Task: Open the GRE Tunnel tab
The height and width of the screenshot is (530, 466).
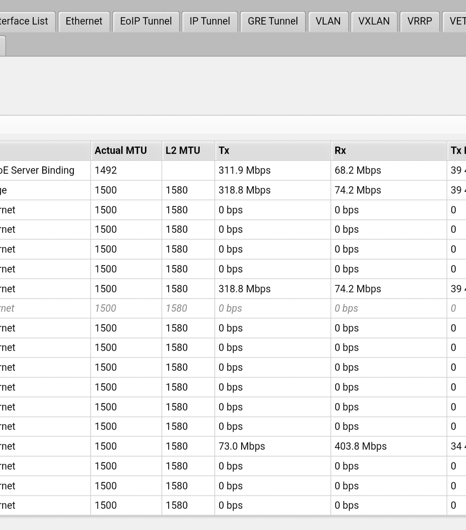Action: click(273, 21)
